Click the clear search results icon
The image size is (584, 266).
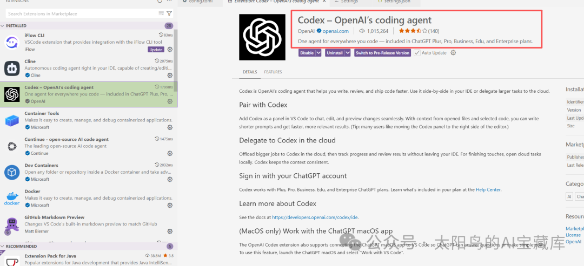(161, 13)
